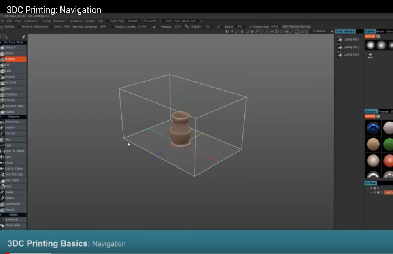Select the Close Hole tool
Viewport: 393px width, 254px height.
tap(13, 225)
